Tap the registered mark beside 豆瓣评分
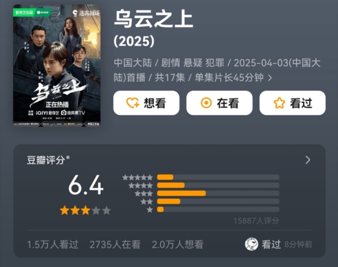The height and width of the screenshot is (267, 338). pyautogui.click(x=68, y=158)
